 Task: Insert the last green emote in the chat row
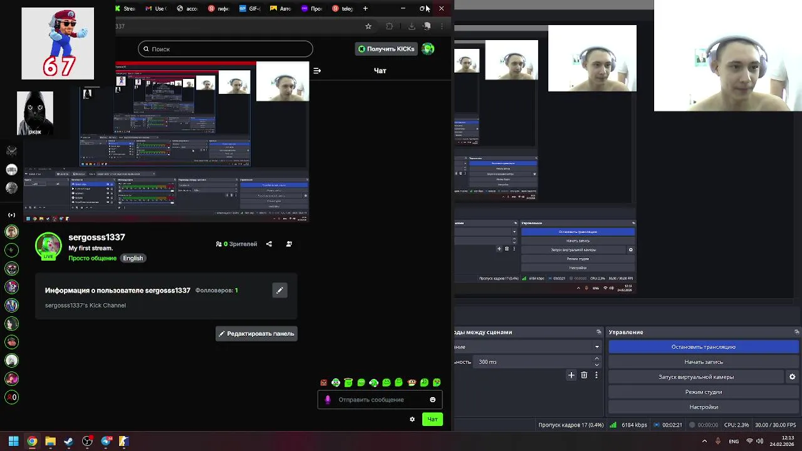coord(437,383)
